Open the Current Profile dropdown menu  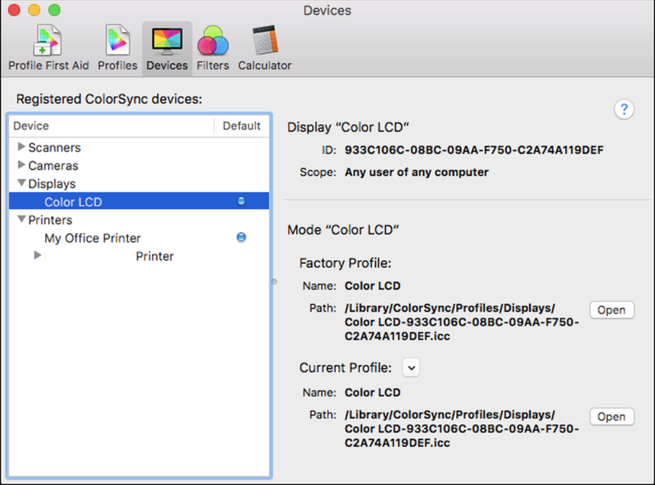click(x=411, y=368)
